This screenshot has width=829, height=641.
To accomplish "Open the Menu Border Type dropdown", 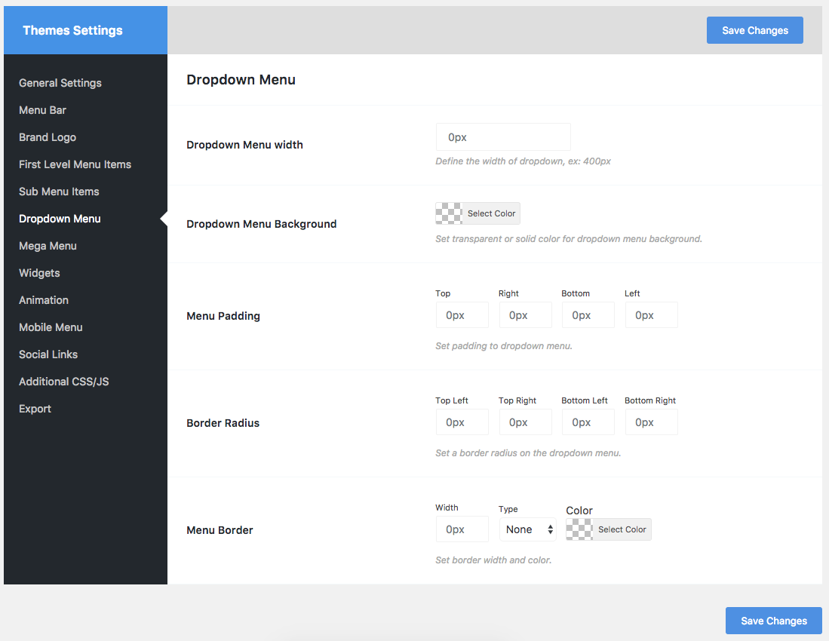I will pos(528,529).
